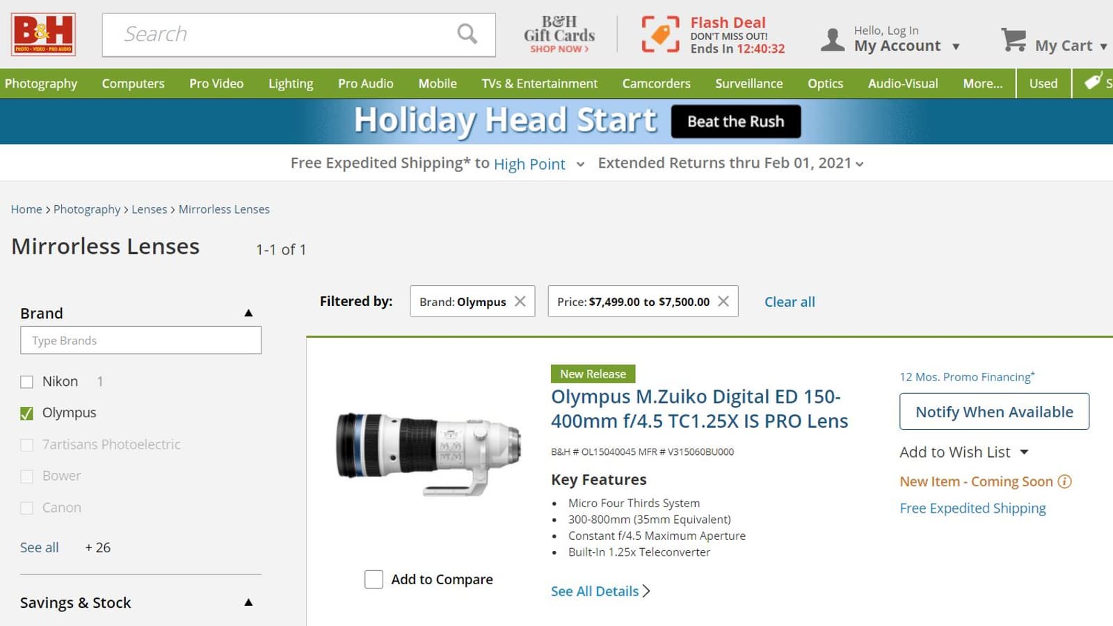
Task: Click the Coming Soon info icon
Action: pyautogui.click(x=1065, y=481)
